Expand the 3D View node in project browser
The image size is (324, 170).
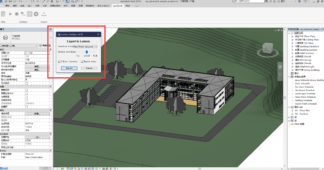click(x=292, y=43)
